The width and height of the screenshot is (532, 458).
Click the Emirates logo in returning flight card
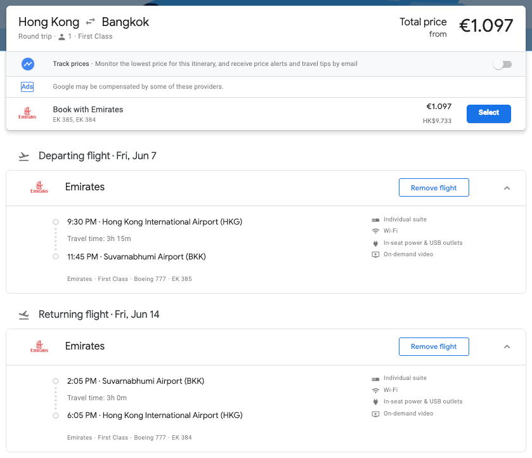(x=39, y=346)
